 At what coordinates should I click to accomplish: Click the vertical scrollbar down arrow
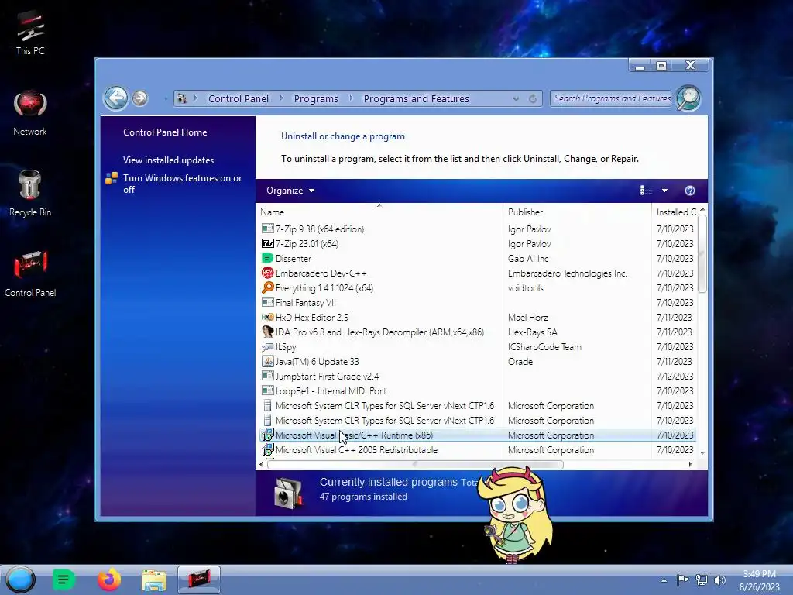click(702, 452)
